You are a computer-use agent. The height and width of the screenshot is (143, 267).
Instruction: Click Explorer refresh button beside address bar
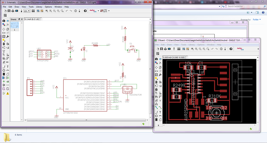coord(223,6)
